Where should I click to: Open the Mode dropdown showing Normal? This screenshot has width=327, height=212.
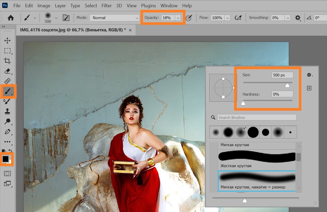pyautogui.click(x=114, y=18)
